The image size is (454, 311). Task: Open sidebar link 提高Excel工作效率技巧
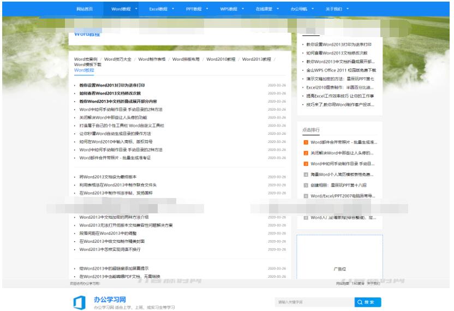tap(340, 96)
